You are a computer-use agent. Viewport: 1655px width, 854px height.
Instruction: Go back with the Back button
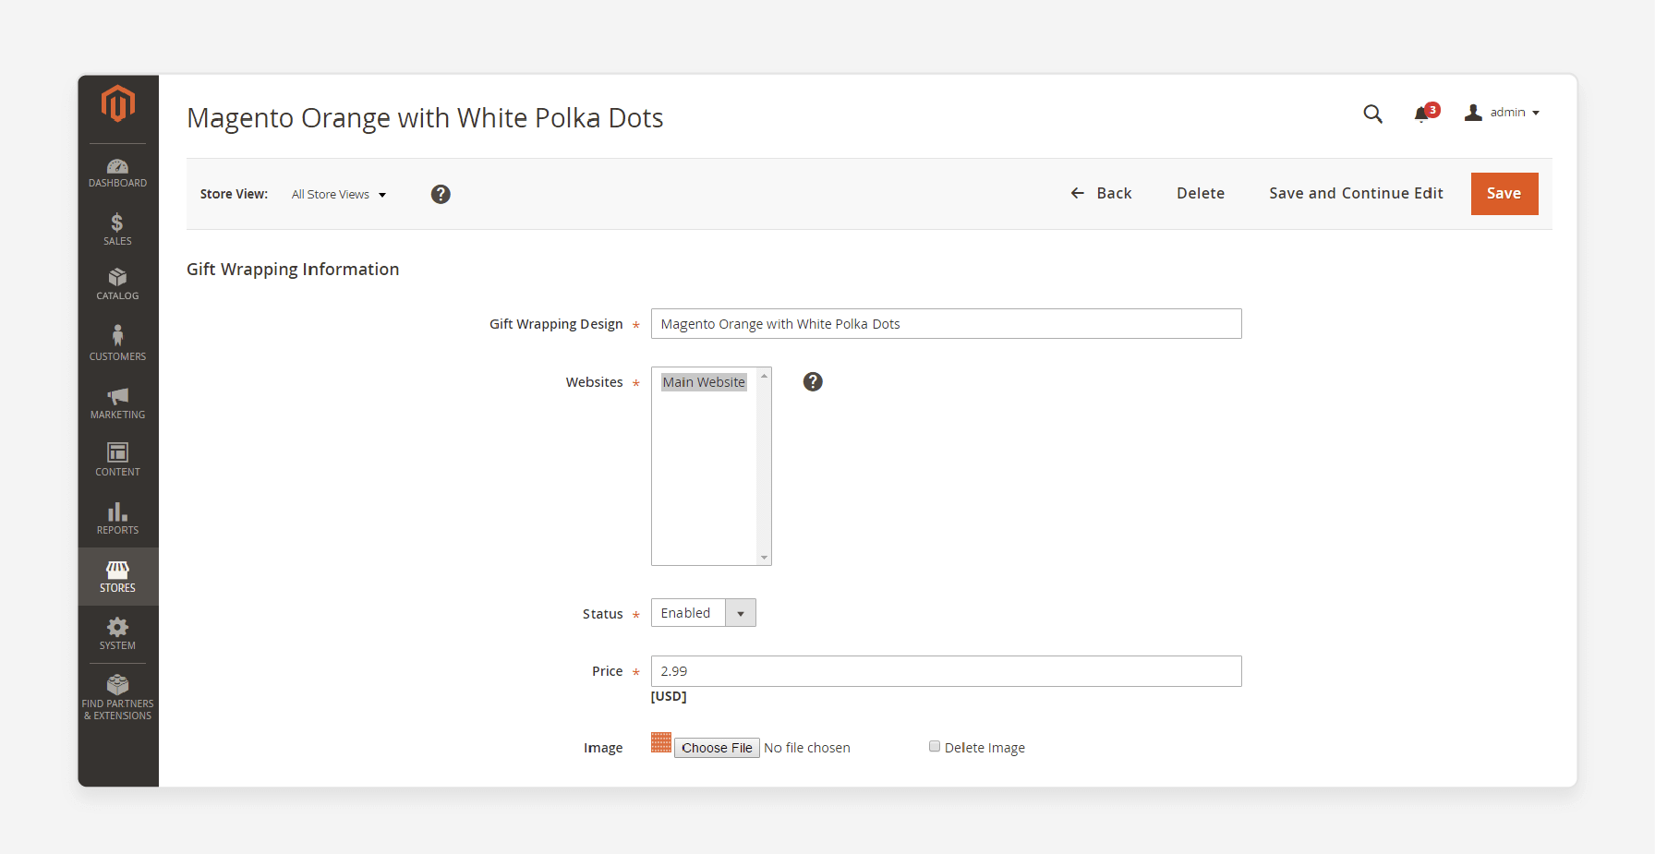click(x=1101, y=193)
